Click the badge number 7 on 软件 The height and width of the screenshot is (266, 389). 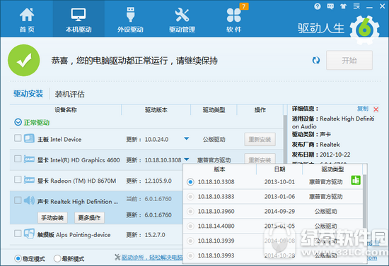(244, 6)
